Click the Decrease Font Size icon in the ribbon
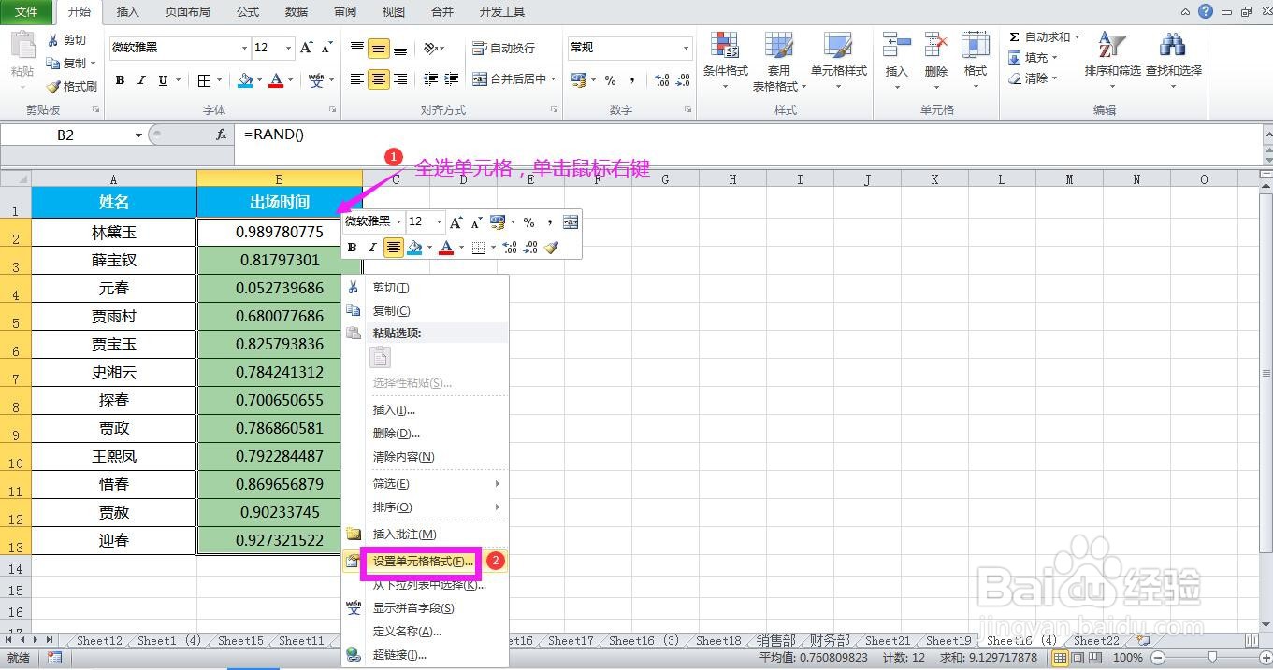Image resolution: width=1273 pixels, height=670 pixels. click(326, 48)
